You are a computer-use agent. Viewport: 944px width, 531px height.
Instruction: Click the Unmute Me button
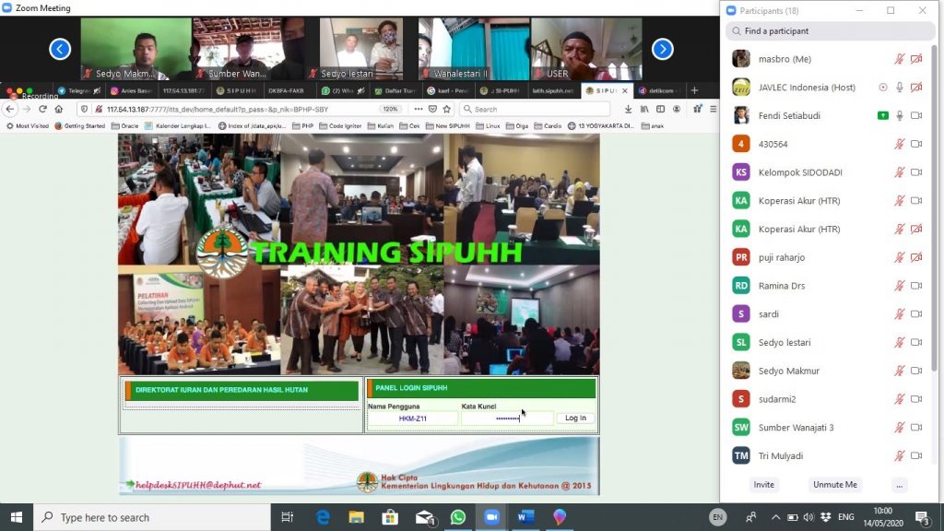click(835, 485)
